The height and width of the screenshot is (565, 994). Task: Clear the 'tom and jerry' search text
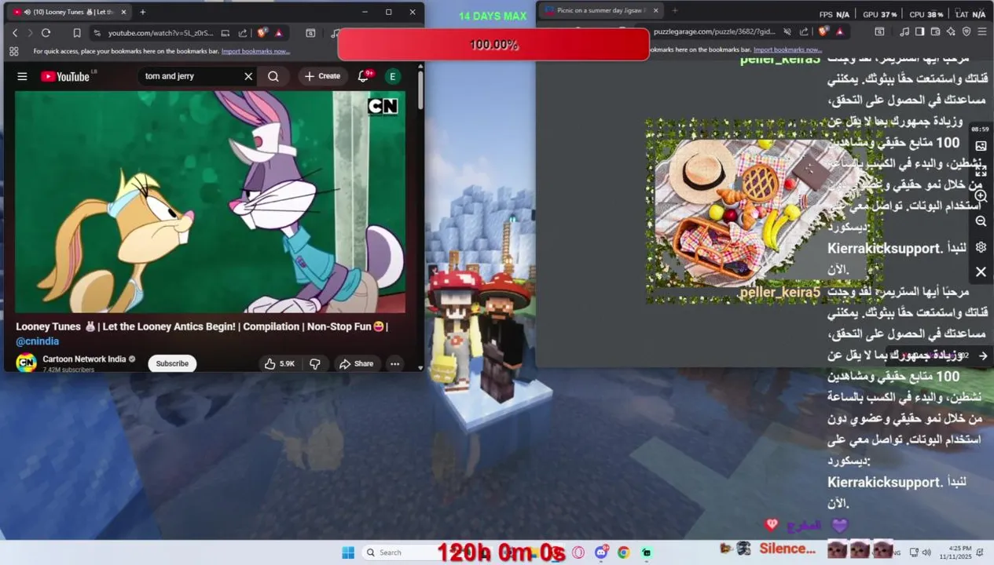tap(248, 76)
